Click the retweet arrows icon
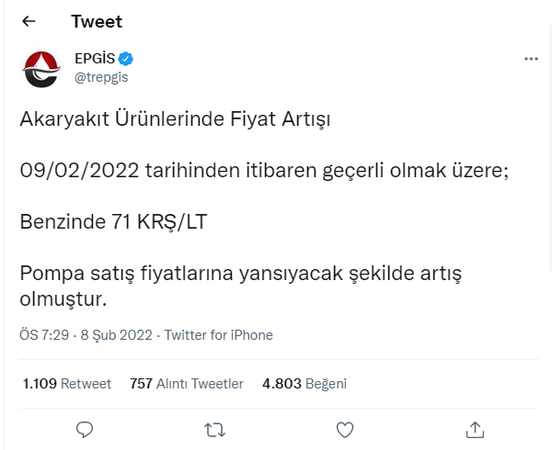The width and height of the screenshot is (552, 450). (x=214, y=429)
